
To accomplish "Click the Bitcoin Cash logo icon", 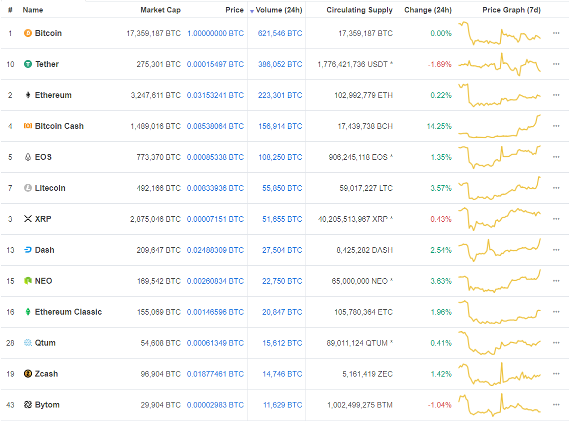I will [28, 126].
